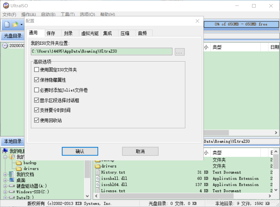
Task: Open the 文件(F) menu
Action: [9, 15]
